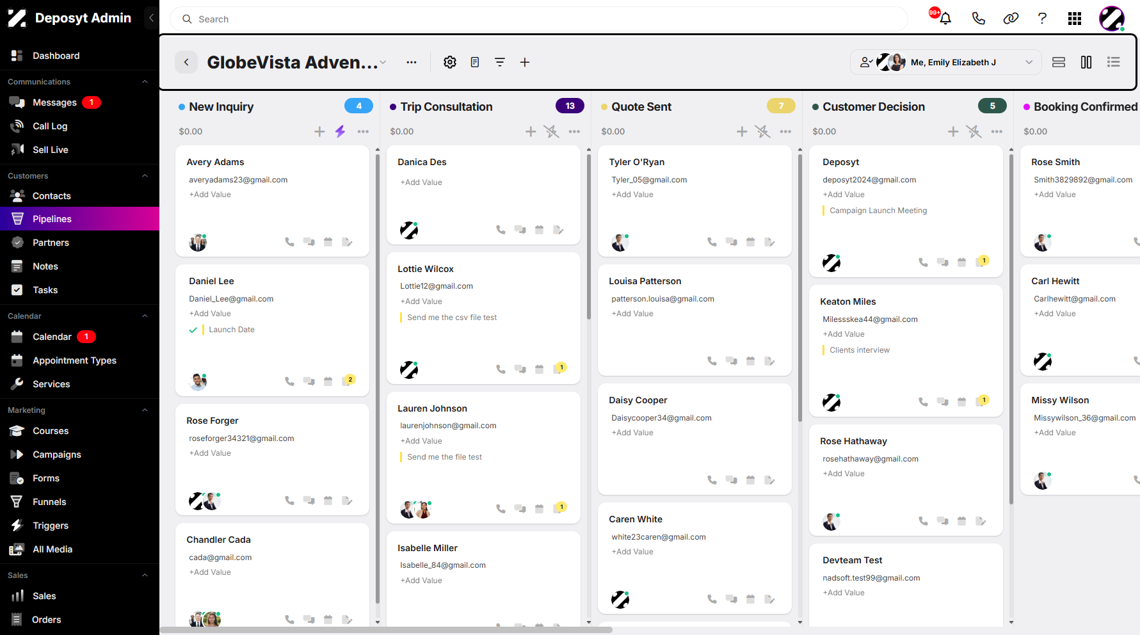Collapse the Communications section
Screen dimensions: 1140x635
(145, 82)
